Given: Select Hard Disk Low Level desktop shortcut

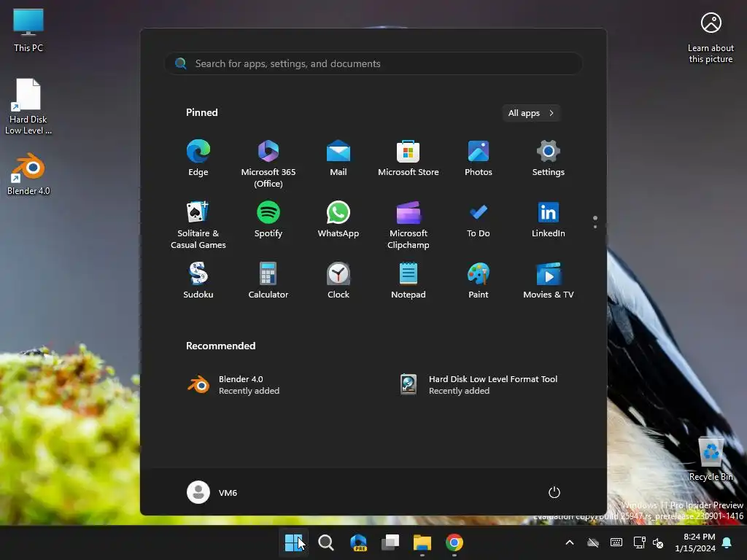Looking at the screenshot, I should pyautogui.click(x=28, y=106).
